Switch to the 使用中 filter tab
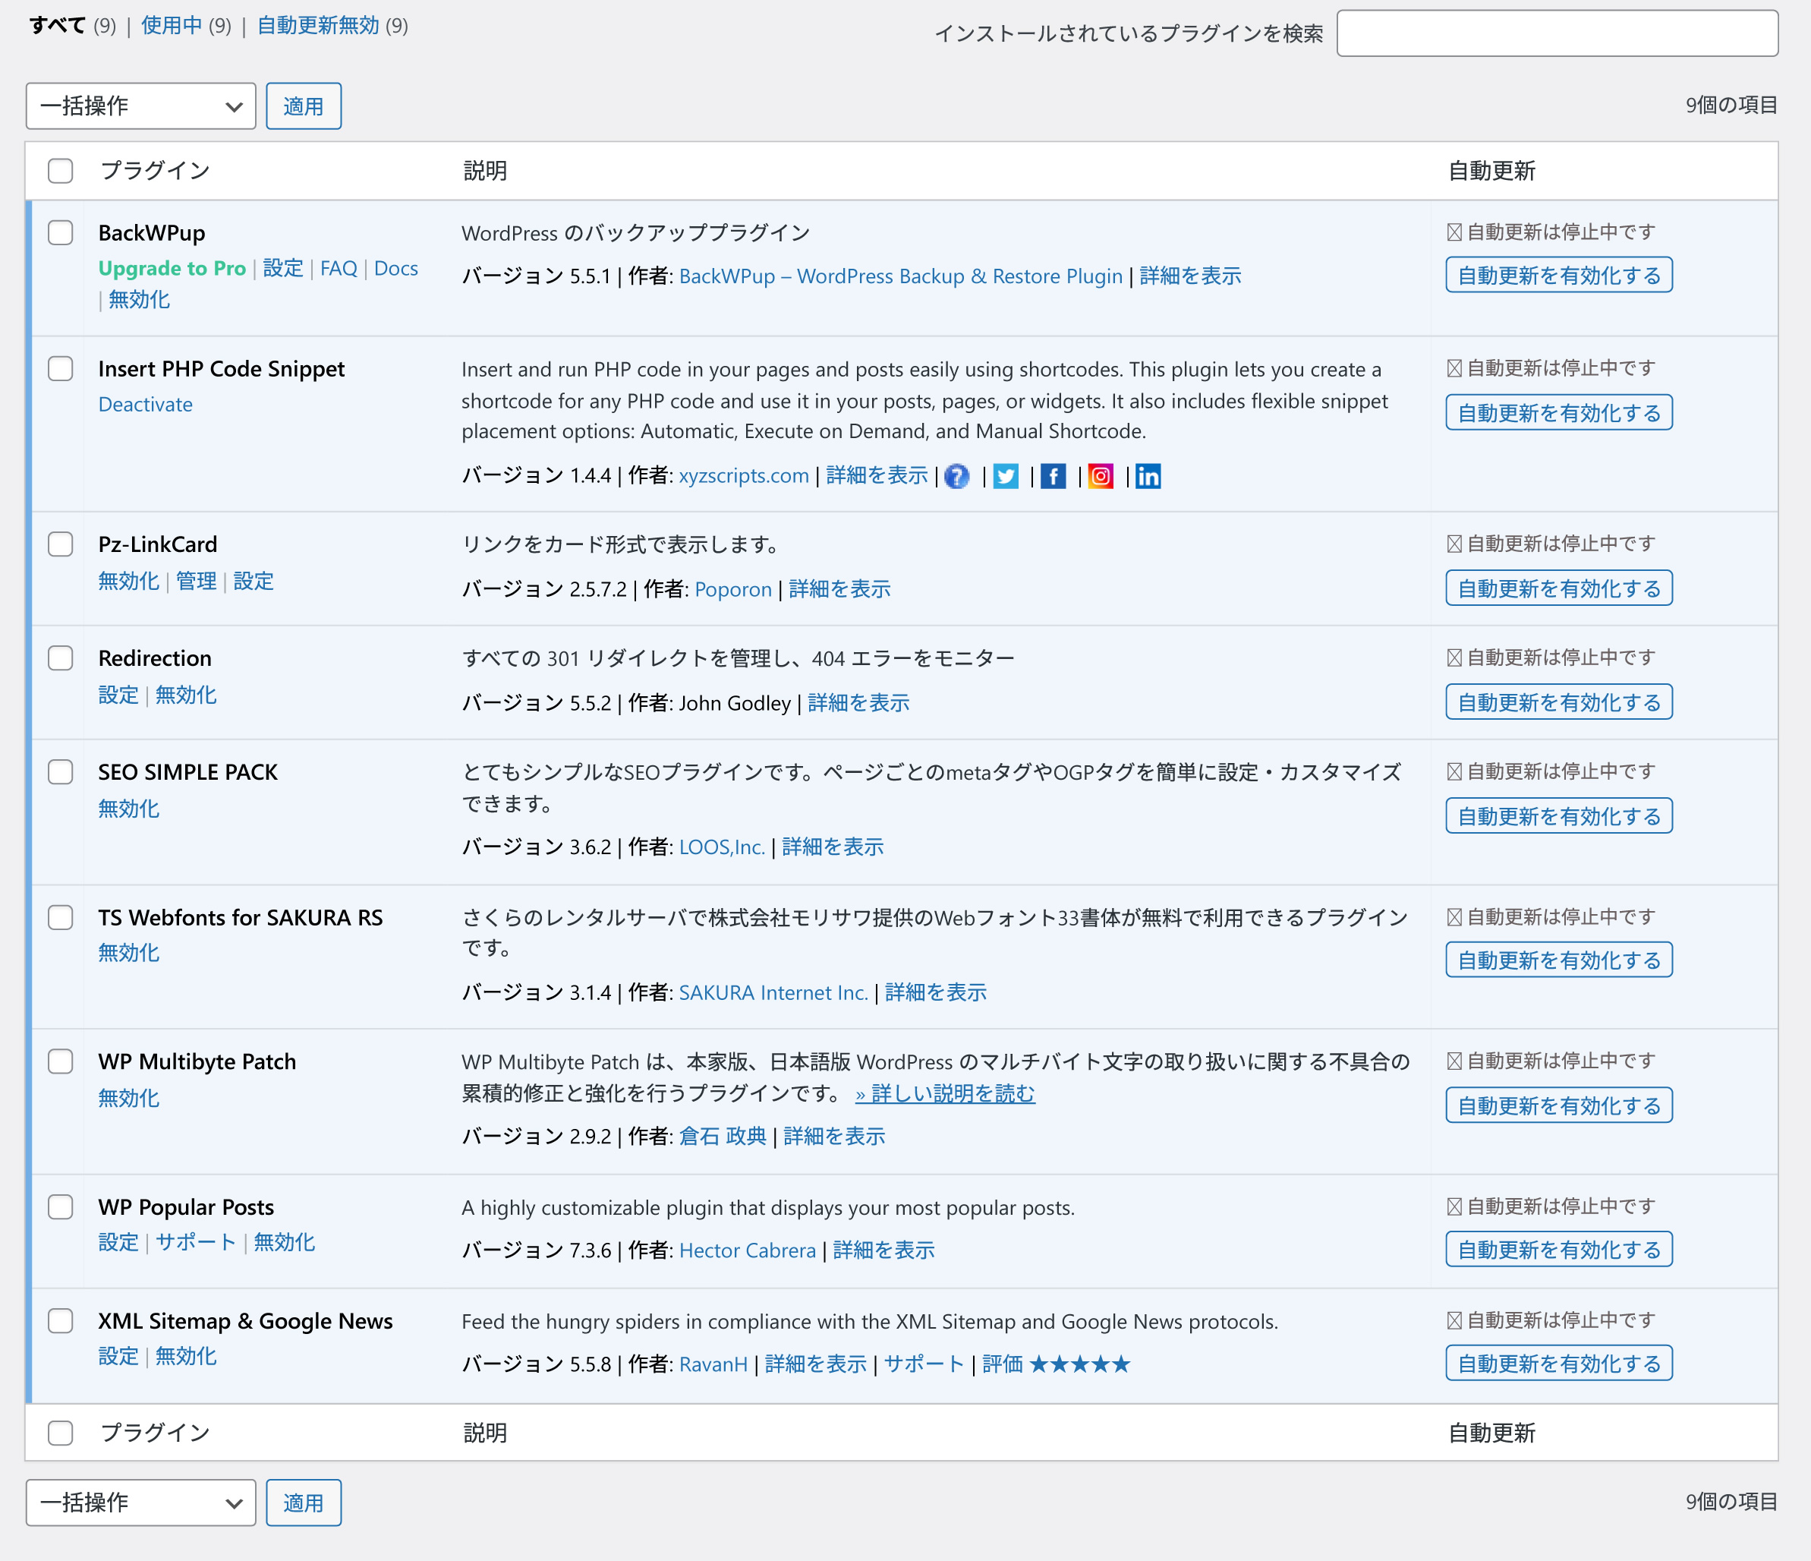Image resolution: width=1811 pixels, height=1561 pixels. 172,25
